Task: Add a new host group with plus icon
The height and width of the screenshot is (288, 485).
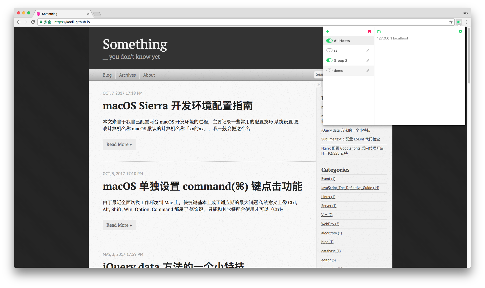Action: 328,31
